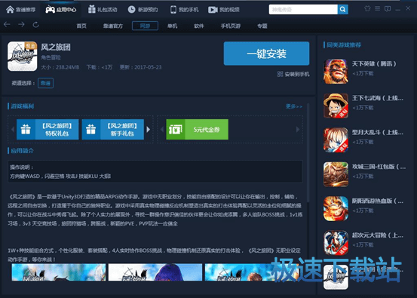This screenshot has width=417, height=298.
Task: Click the 天下英雄(腾讯) title
Action: [374, 64]
